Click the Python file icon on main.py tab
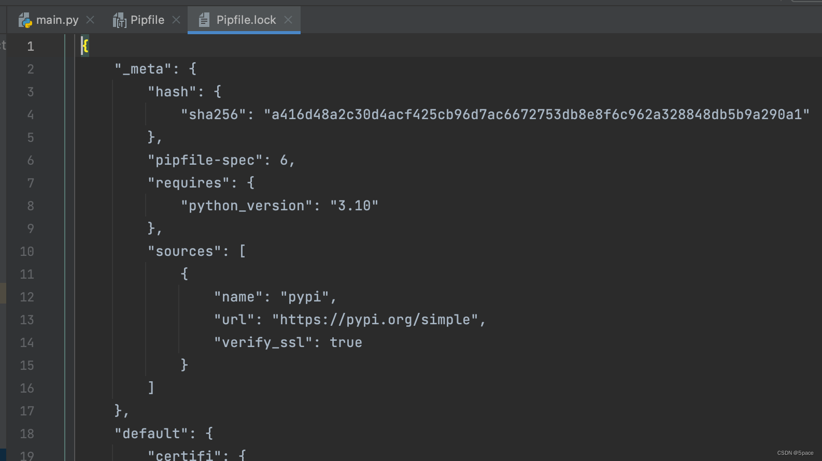This screenshot has width=822, height=461. click(x=25, y=20)
